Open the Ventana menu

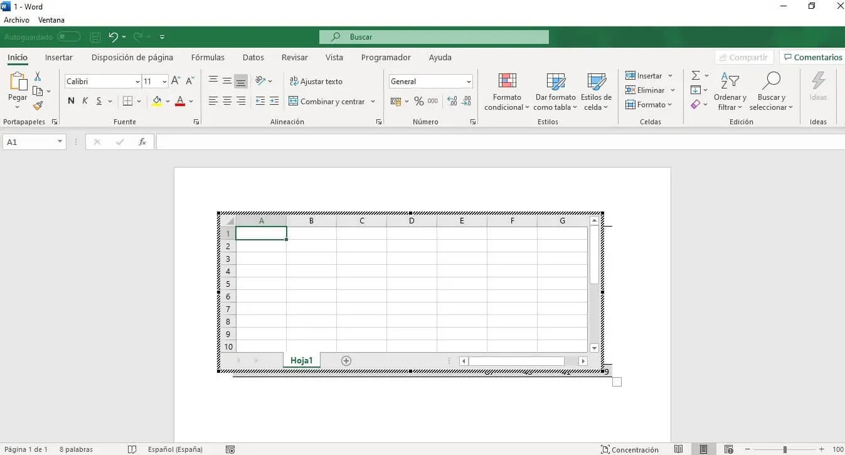(51, 20)
